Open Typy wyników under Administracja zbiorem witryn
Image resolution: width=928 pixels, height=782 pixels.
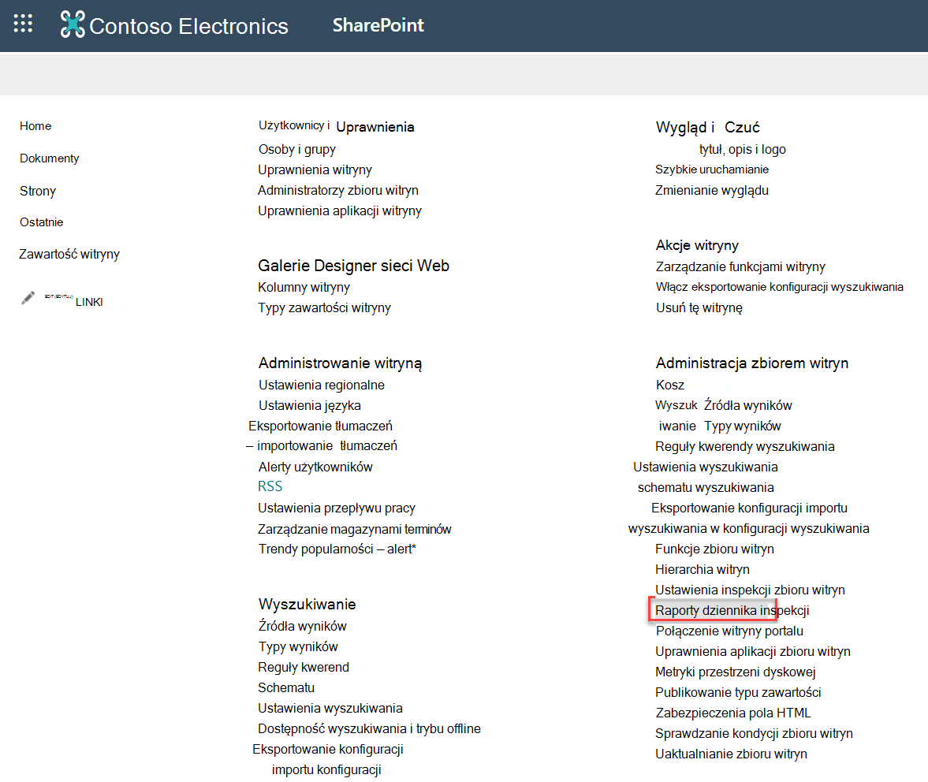pyautogui.click(x=743, y=426)
